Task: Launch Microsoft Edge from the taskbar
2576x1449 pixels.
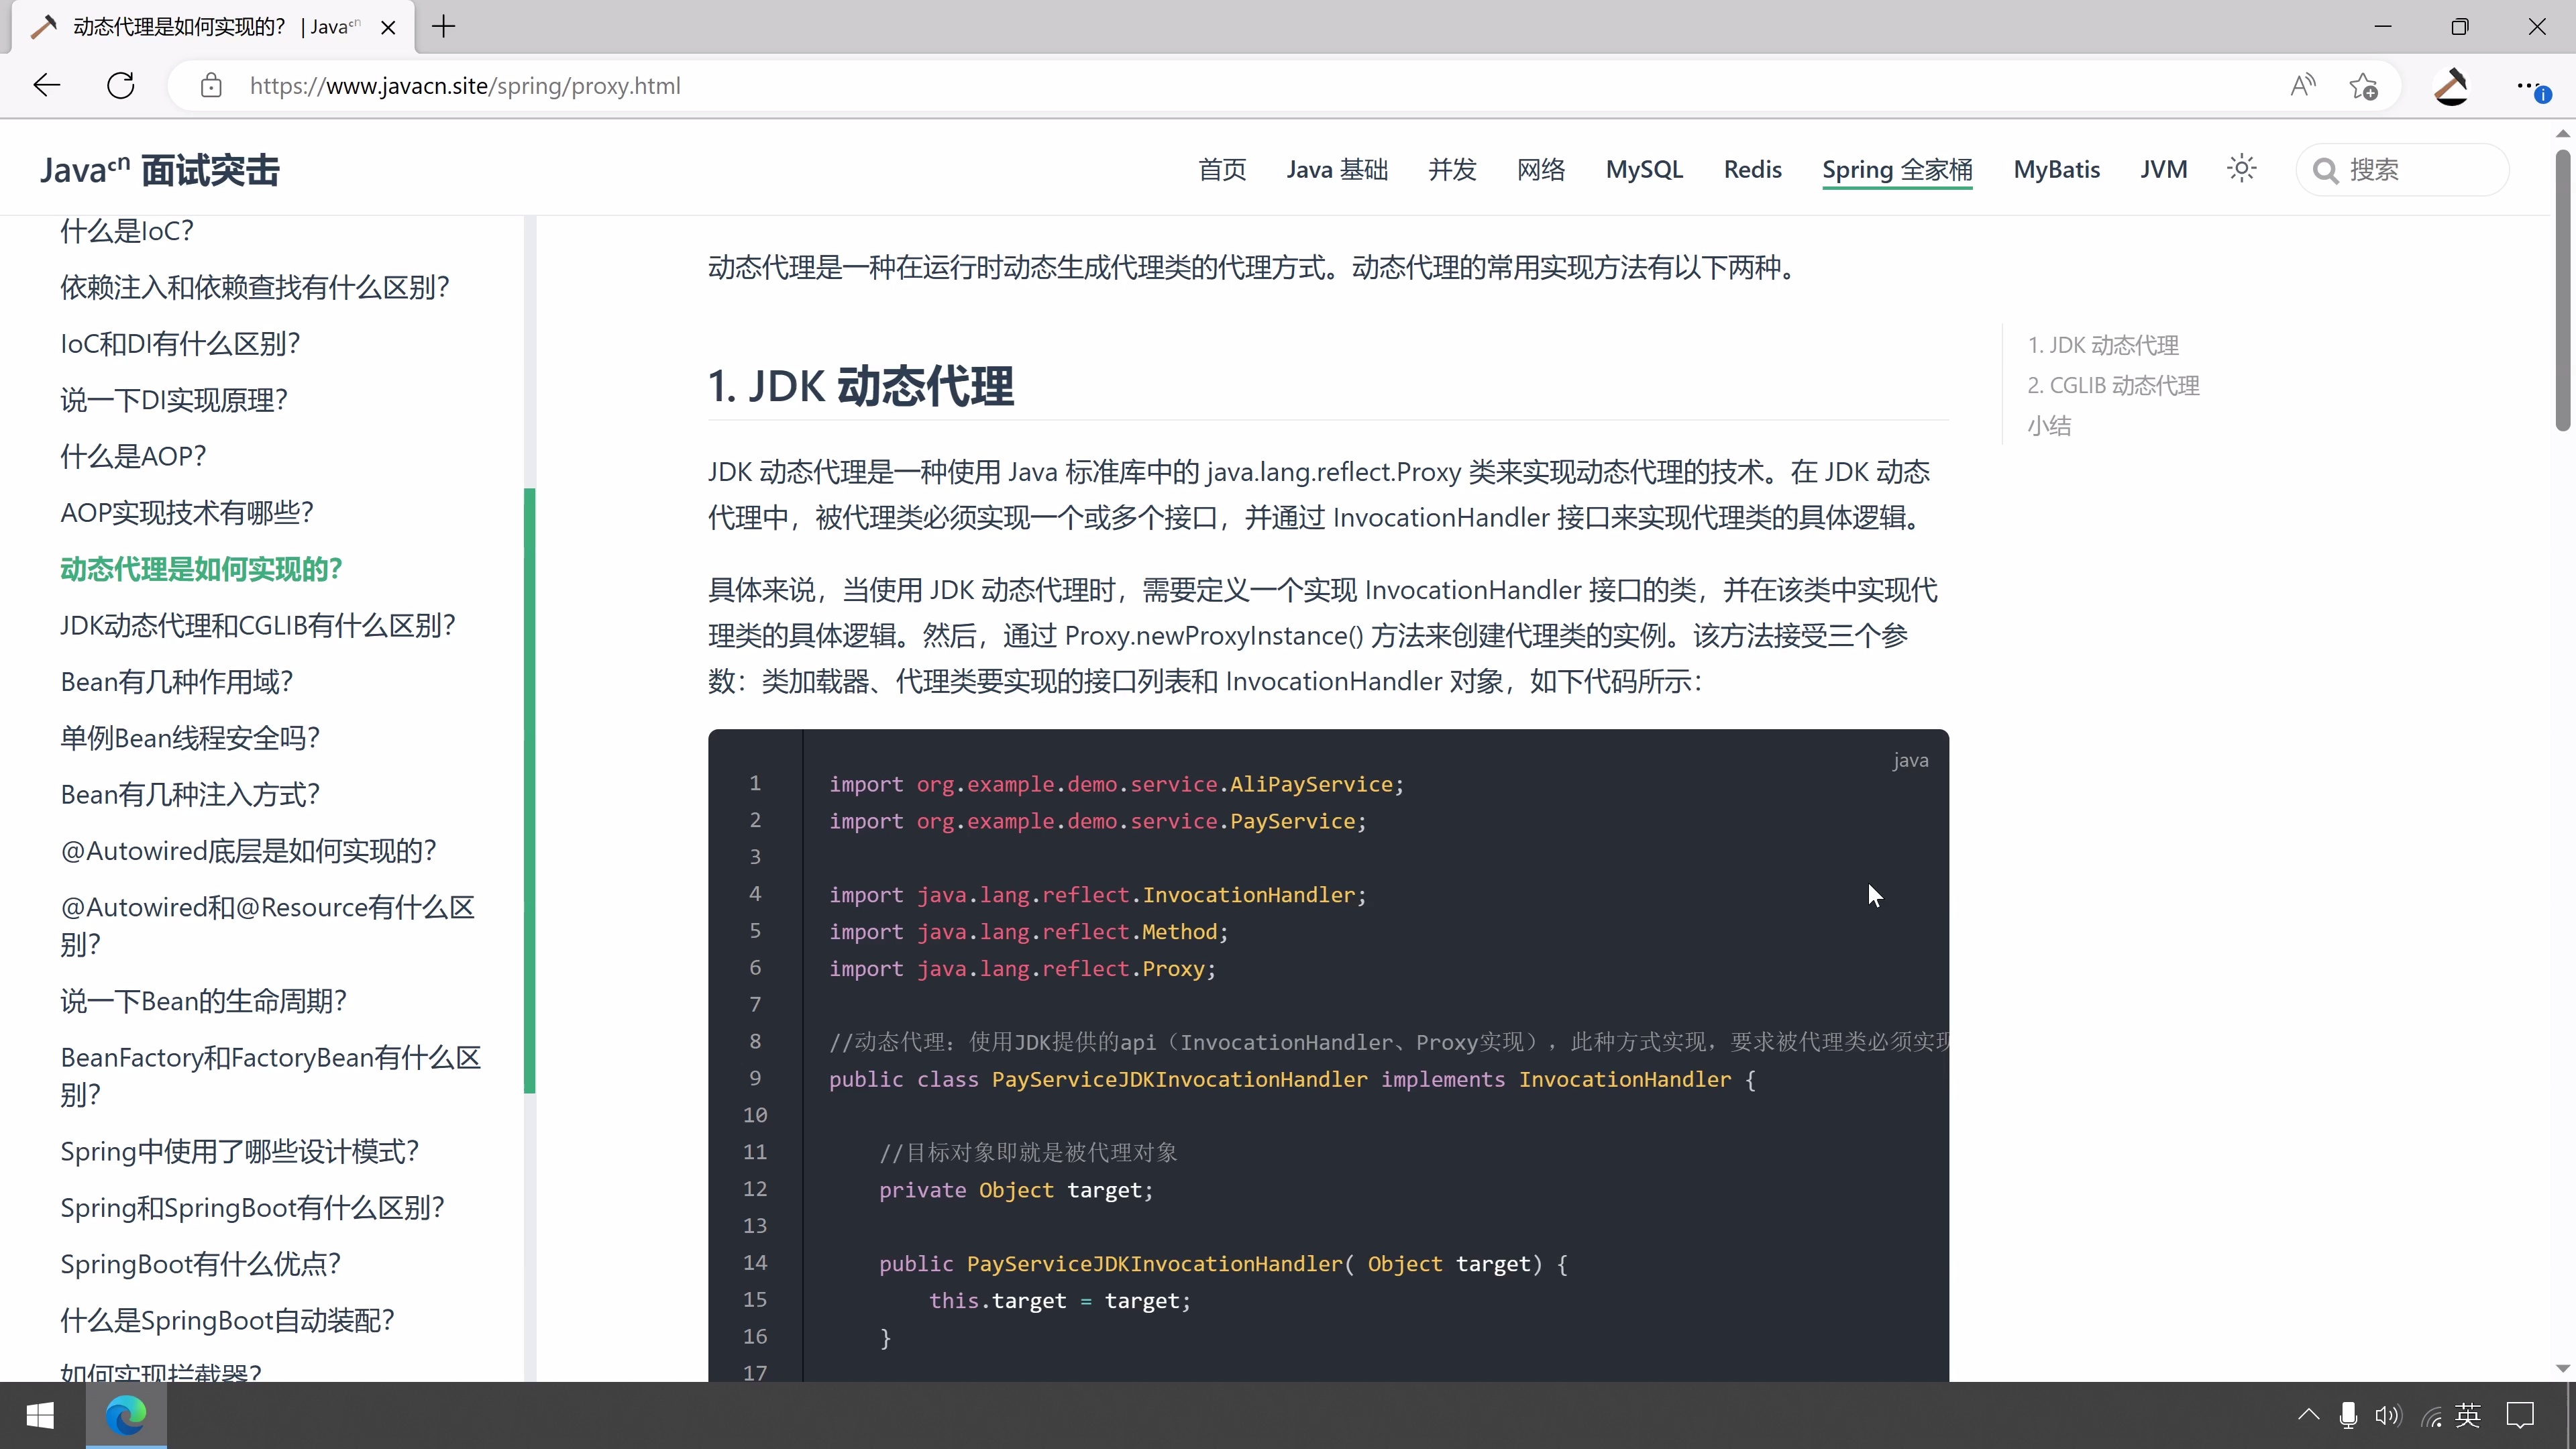Action: pyautogui.click(x=126, y=1414)
